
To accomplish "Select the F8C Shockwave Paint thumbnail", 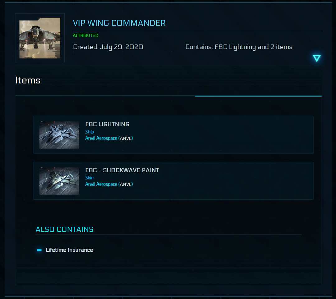I will coord(59,181).
